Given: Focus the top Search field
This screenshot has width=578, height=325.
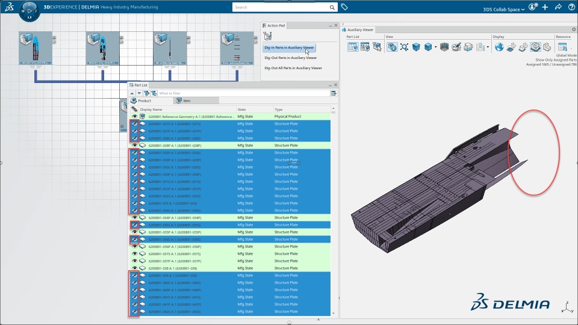Looking at the screenshot, I should [x=285, y=7].
